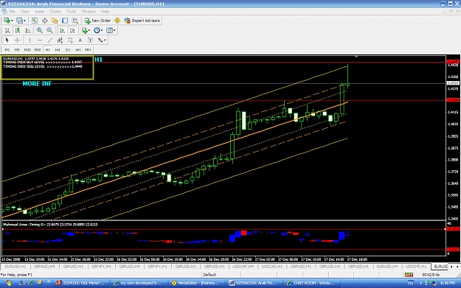The image size is (461, 288).
Task: Open the Window menu
Action: click(x=89, y=12)
